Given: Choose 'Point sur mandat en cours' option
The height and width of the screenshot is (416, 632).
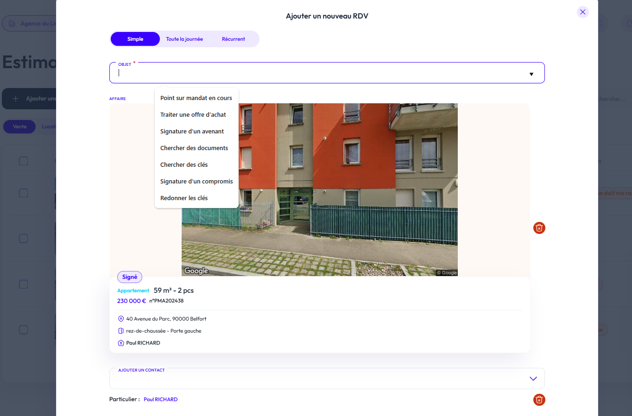Looking at the screenshot, I should (x=196, y=98).
